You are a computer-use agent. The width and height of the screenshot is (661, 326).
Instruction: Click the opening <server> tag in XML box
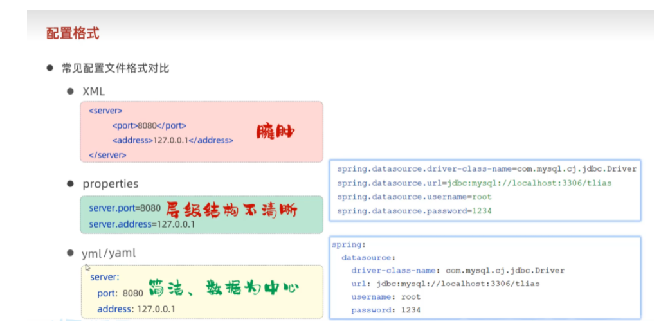tap(105, 111)
